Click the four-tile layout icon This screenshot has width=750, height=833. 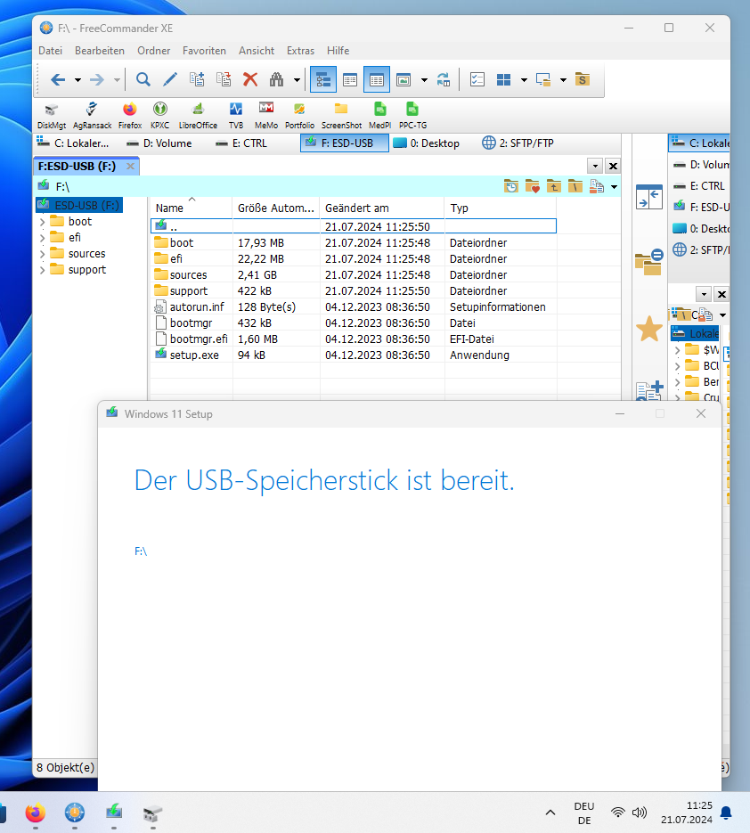click(x=503, y=79)
